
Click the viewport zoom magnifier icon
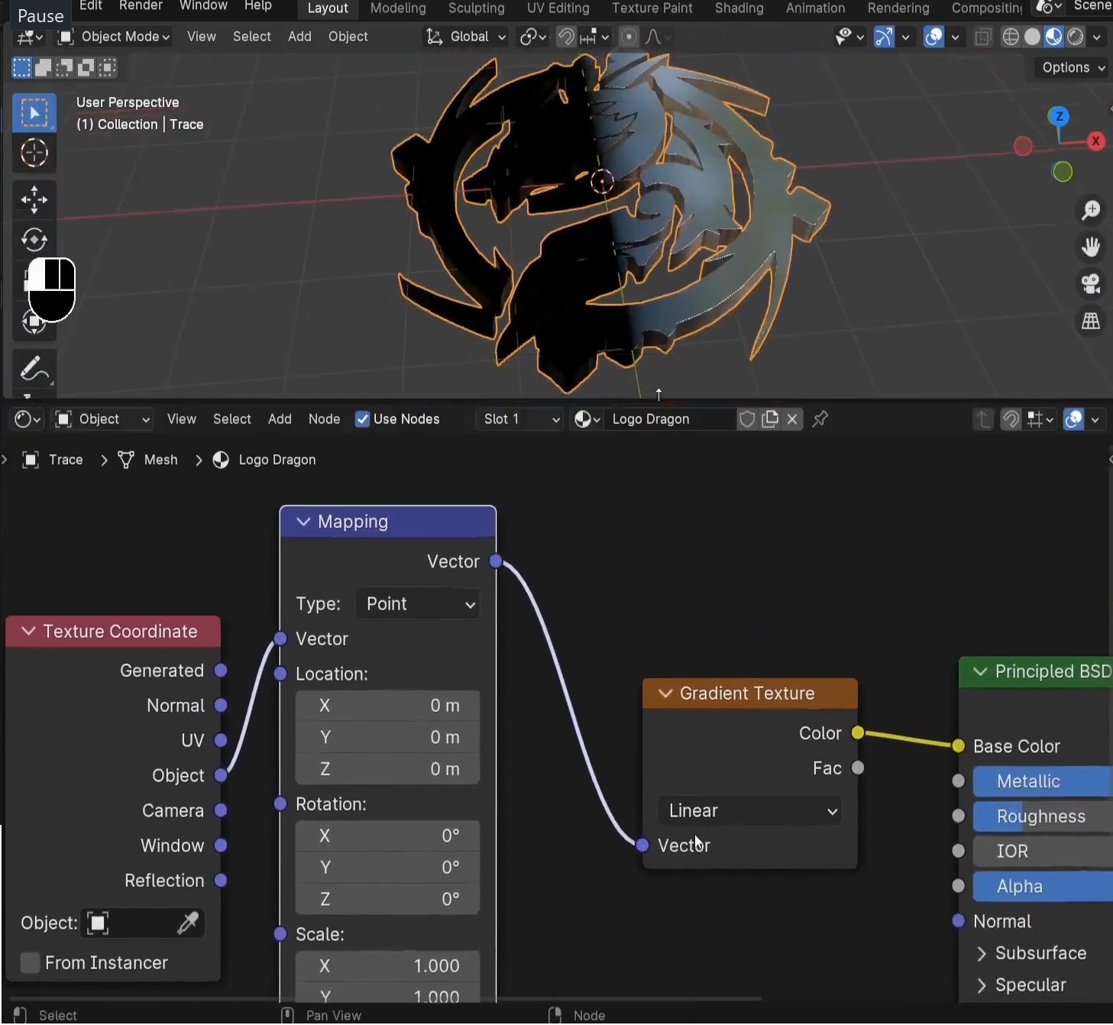click(1090, 211)
